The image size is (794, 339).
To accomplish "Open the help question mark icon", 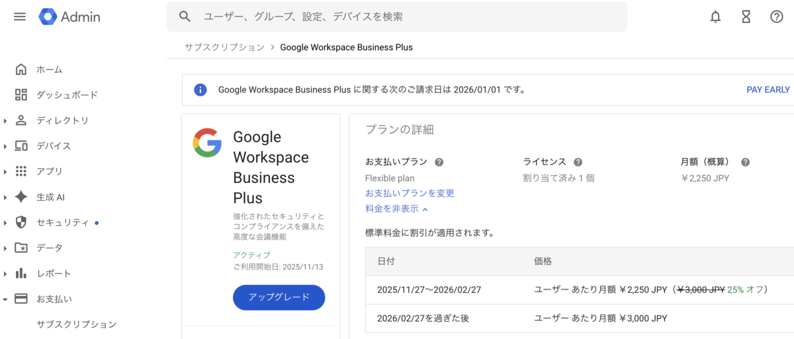I will [777, 17].
